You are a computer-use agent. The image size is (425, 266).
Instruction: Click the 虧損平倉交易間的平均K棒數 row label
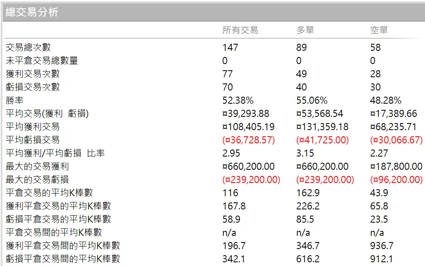point(63,259)
